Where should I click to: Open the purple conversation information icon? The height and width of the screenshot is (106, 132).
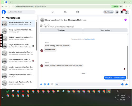coord(125,20)
